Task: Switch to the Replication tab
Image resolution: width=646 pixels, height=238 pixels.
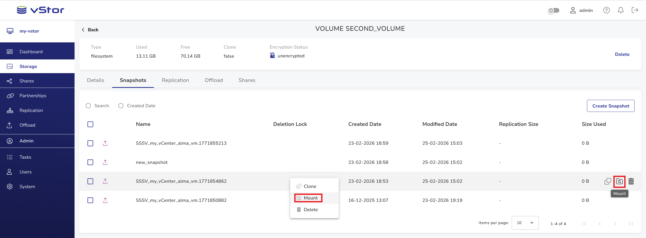Action: pos(175,80)
